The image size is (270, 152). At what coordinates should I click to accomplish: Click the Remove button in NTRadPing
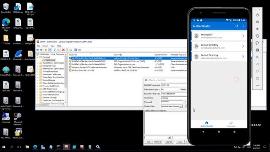point(157,142)
